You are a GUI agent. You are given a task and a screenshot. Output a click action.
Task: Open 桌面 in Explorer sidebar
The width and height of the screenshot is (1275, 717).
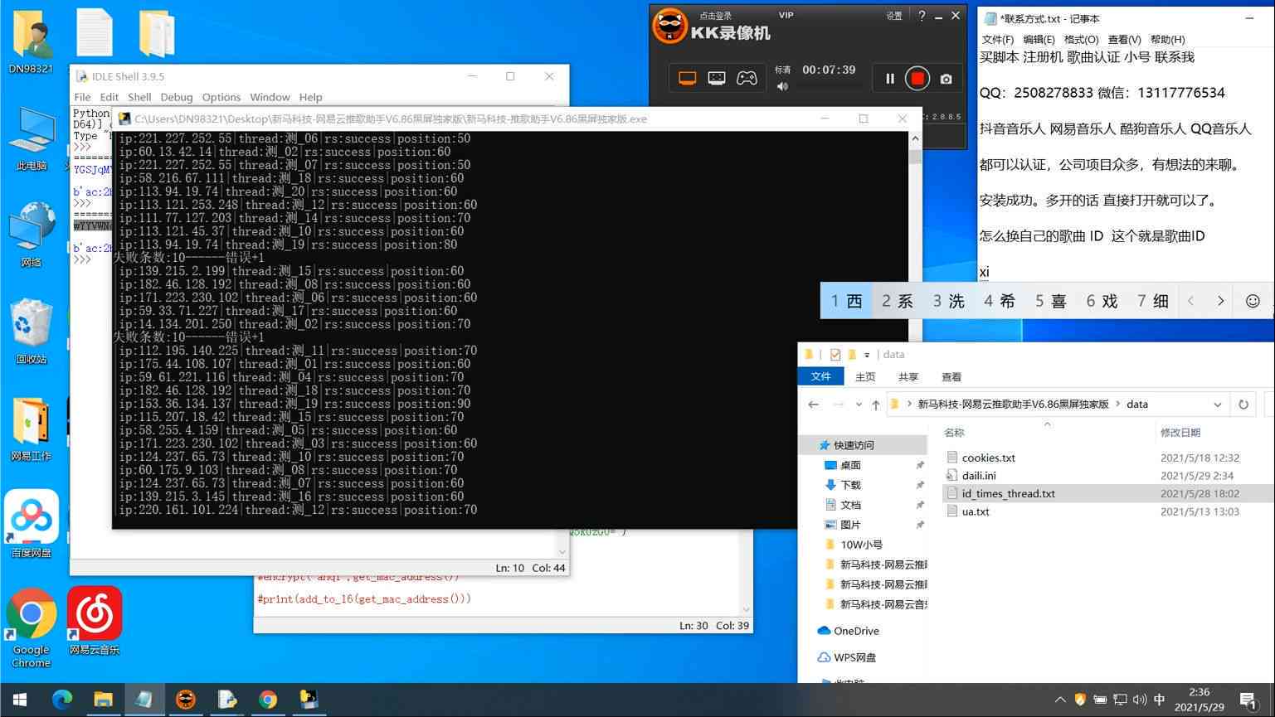click(x=850, y=465)
